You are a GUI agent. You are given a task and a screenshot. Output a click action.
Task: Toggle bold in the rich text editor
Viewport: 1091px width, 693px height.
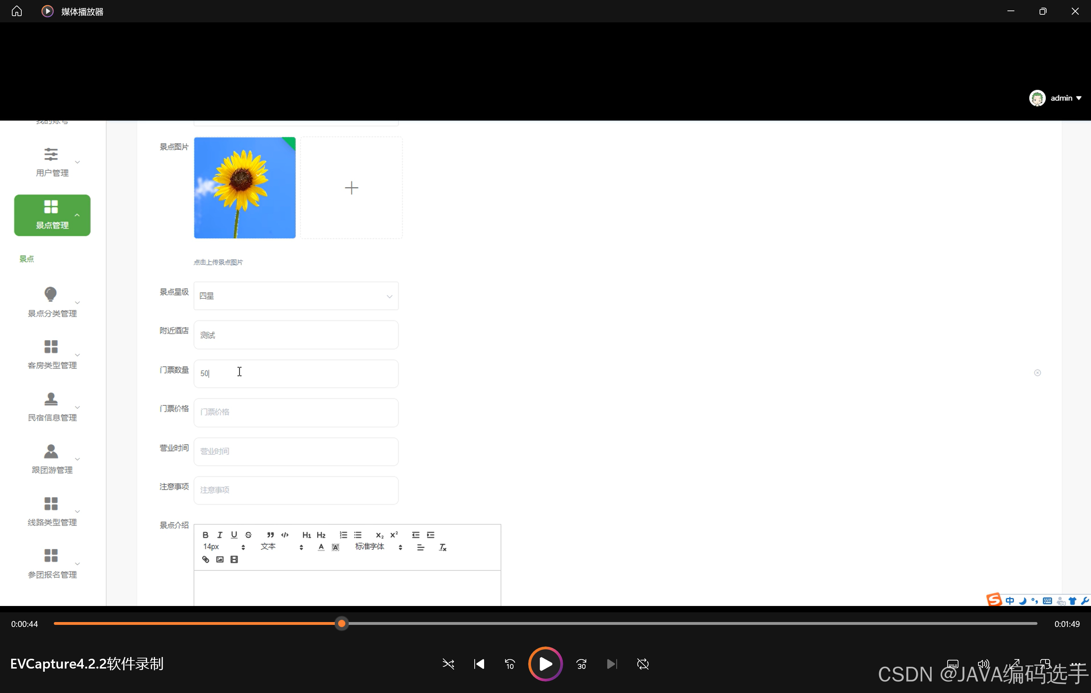(205, 535)
